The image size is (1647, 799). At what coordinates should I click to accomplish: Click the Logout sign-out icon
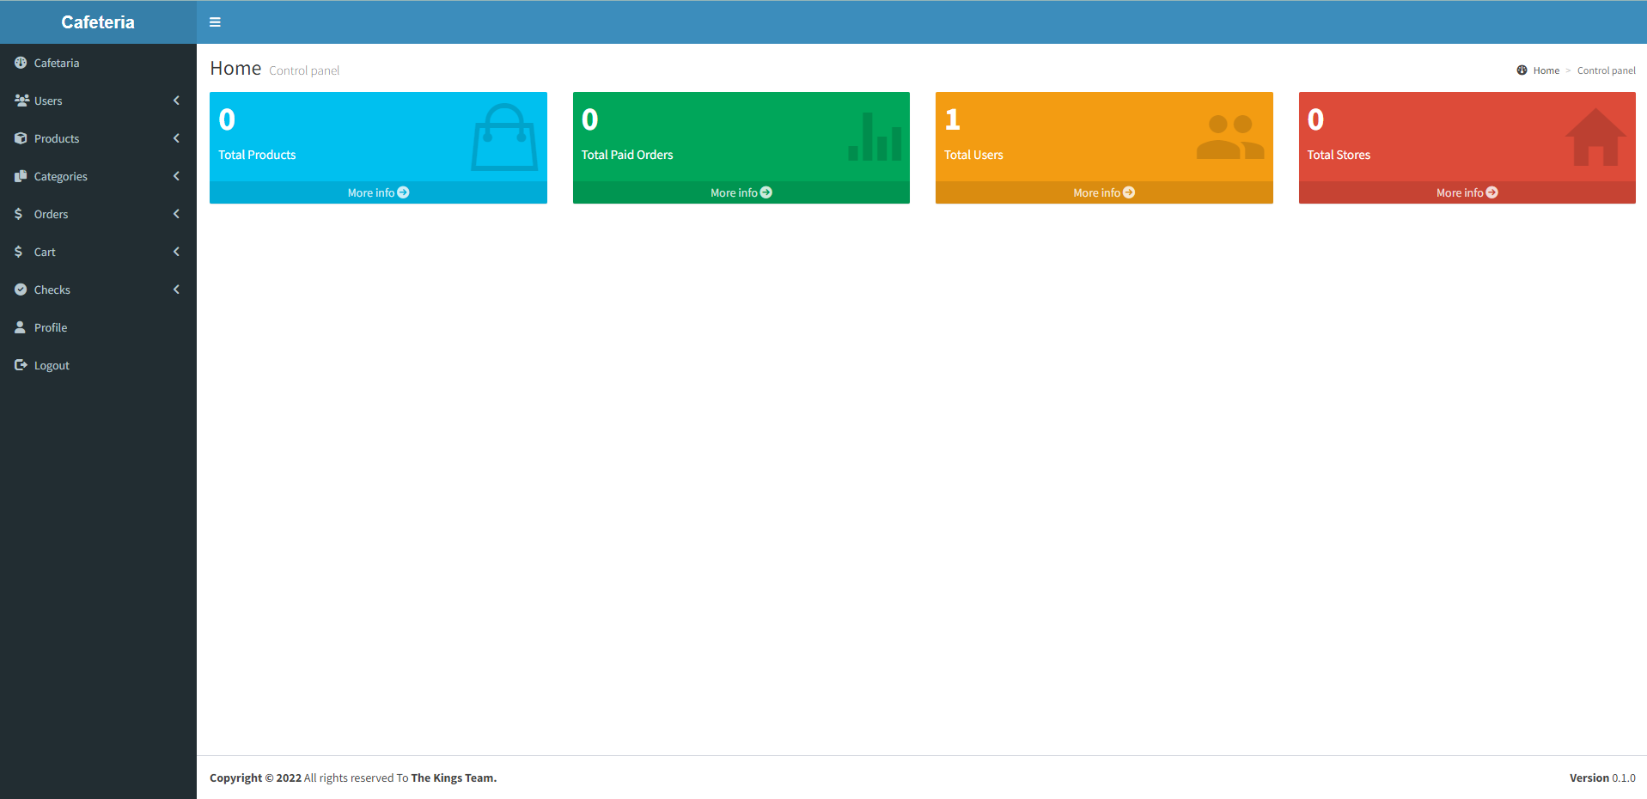[x=19, y=365]
